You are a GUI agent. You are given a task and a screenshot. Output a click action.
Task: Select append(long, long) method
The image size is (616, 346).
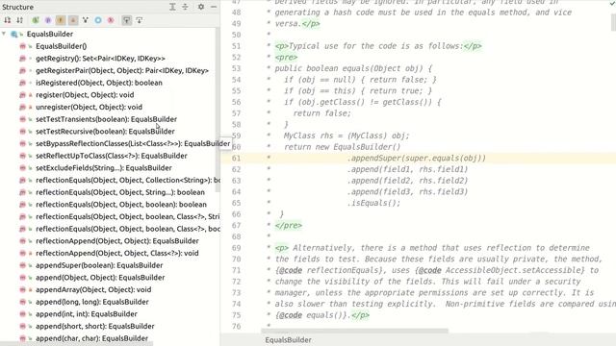point(92,301)
